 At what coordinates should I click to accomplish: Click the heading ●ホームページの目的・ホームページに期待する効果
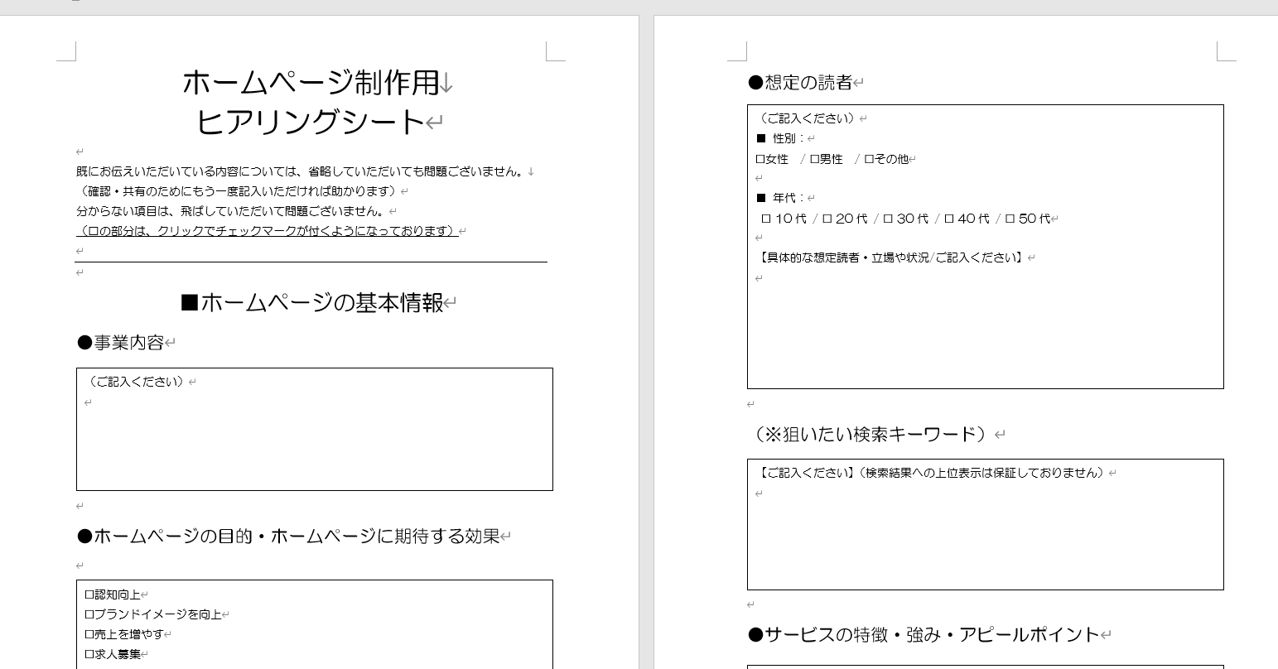pos(288,537)
